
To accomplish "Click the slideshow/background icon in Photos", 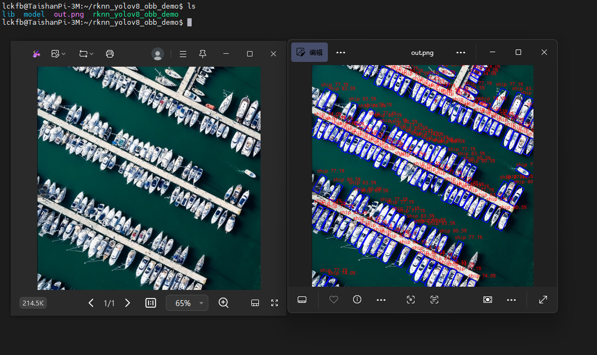I will pyautogui.click(x=488, y=300).
